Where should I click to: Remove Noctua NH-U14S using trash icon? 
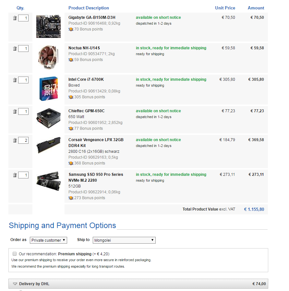(x=15, y=49)
